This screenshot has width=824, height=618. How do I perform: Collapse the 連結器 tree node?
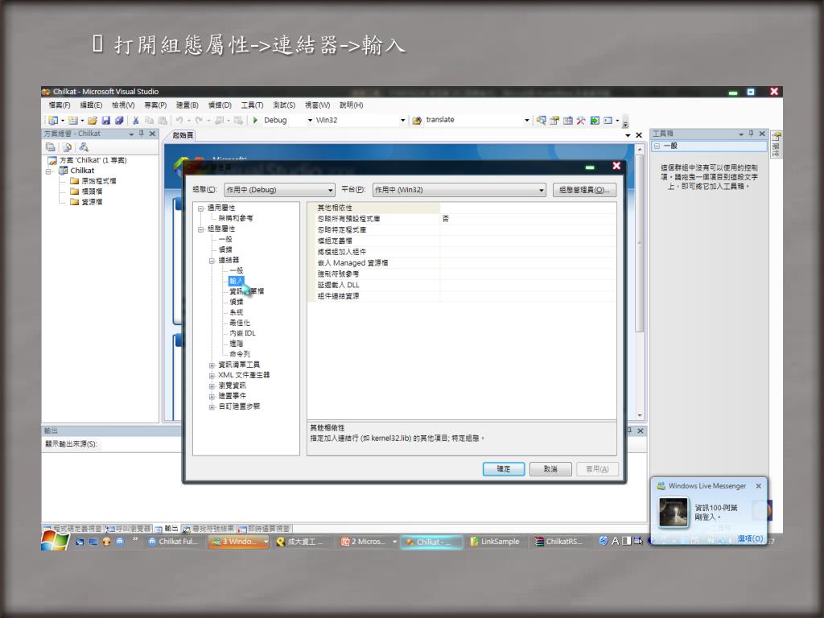coord(212,261)
